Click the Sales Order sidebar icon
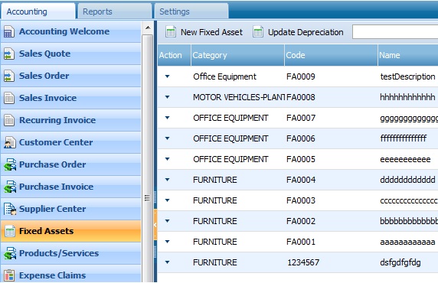Screen dimensions: 438x283 tap(9, 76)
